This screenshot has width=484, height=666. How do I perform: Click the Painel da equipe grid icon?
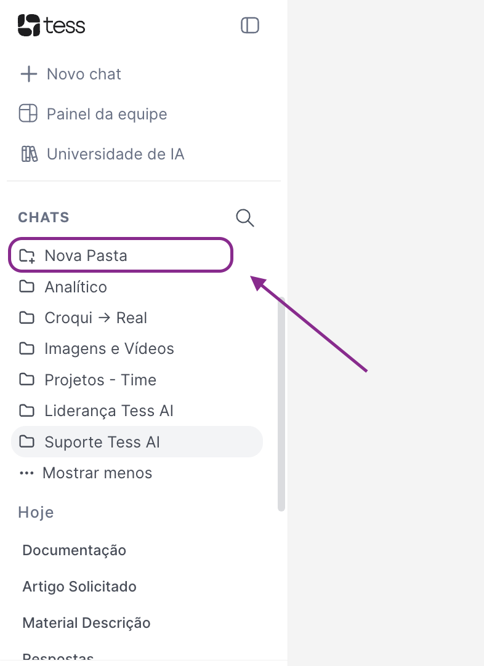pos(28,113)
